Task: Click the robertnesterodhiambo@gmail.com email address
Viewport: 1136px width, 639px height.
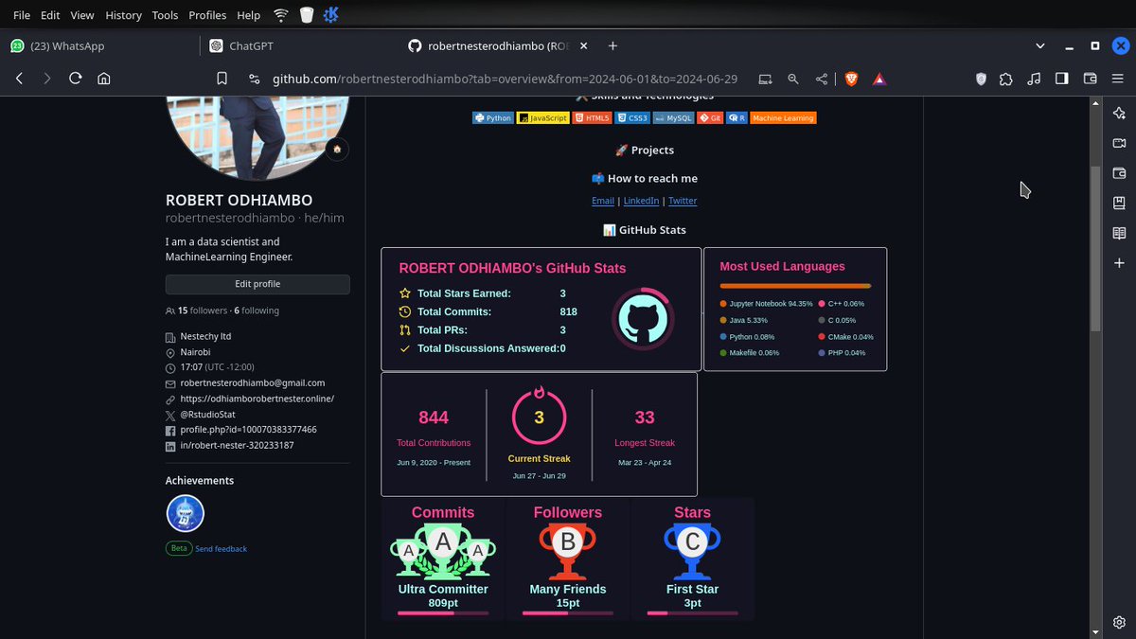Action: pyautogui.click(x=253, y=383)
